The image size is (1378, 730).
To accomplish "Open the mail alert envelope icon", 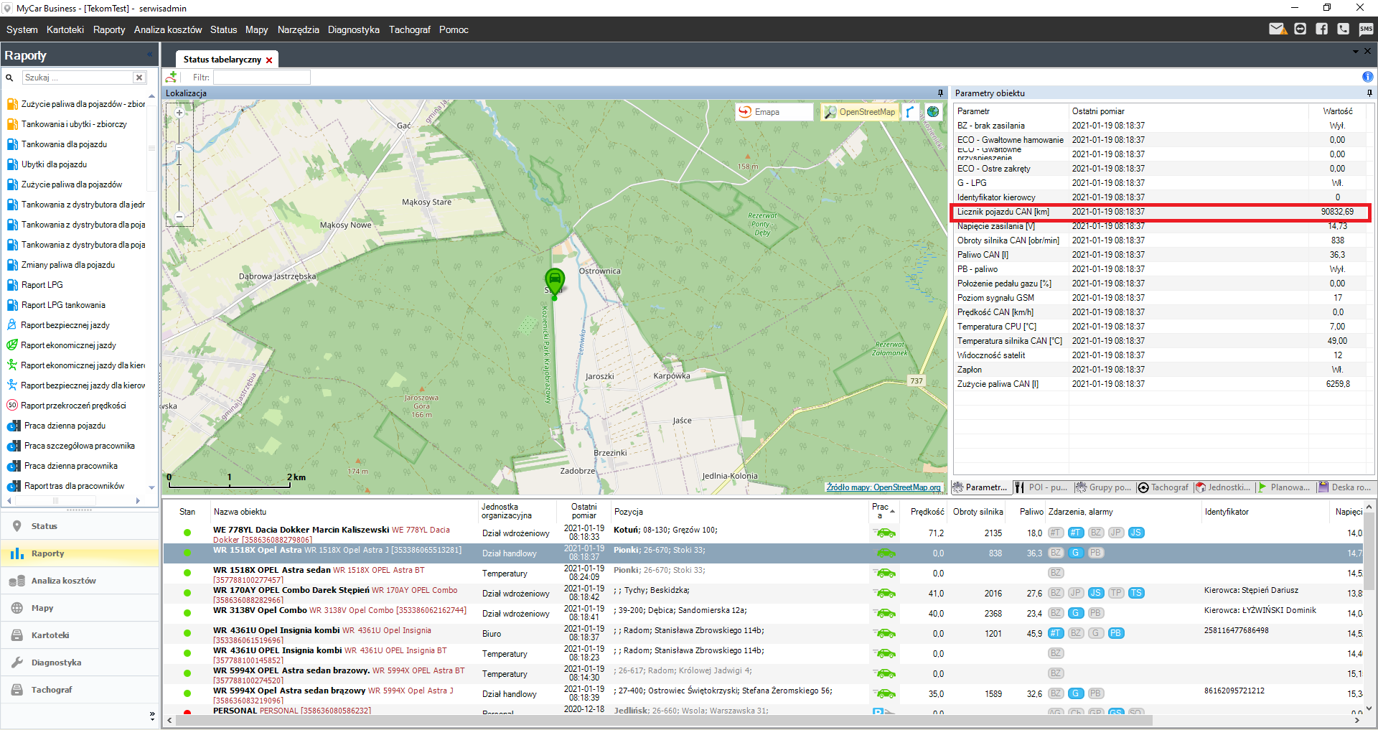I will (x=1277, y=29).
